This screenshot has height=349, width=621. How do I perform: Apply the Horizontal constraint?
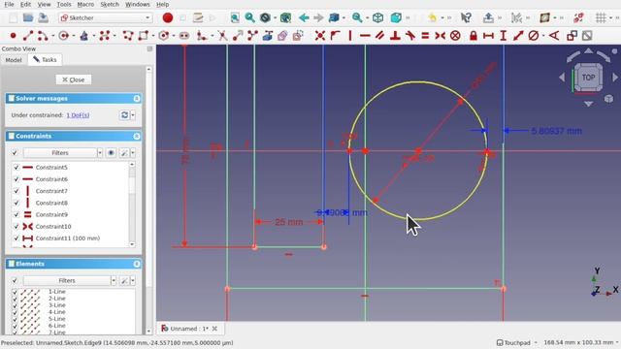[x=365, y=36]
